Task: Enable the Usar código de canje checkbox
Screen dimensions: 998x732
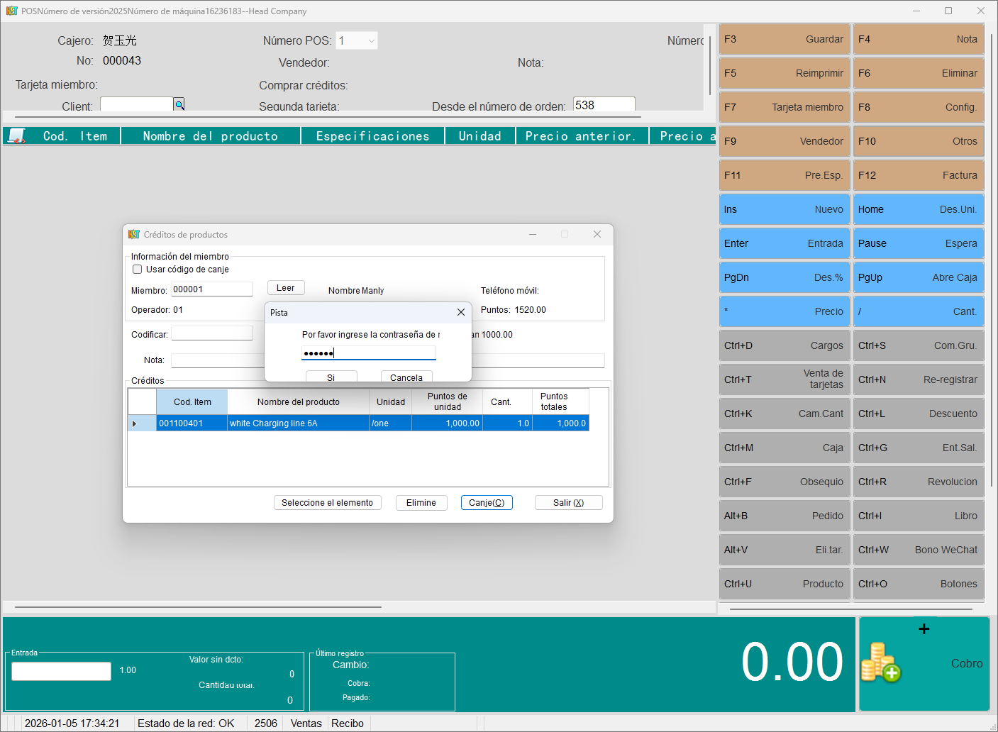Action: click(138, 270)
